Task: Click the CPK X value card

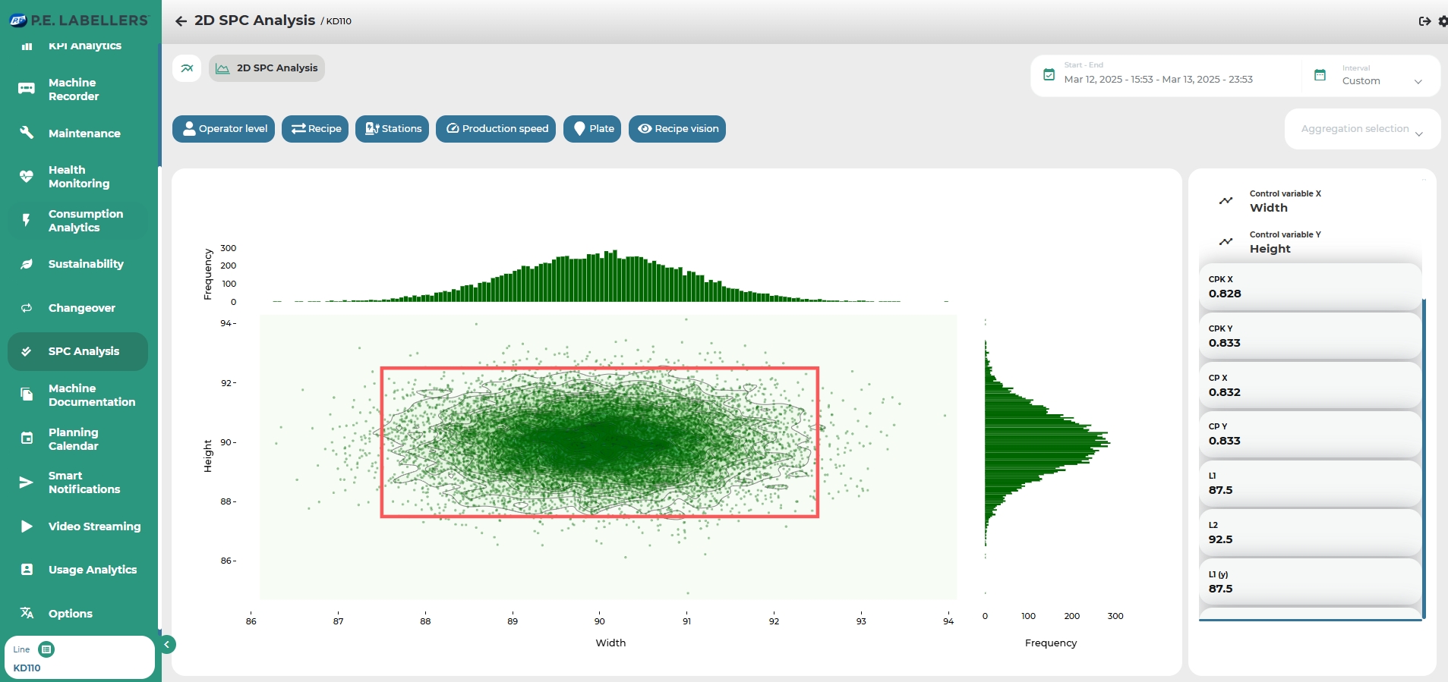Action: 1309,287
